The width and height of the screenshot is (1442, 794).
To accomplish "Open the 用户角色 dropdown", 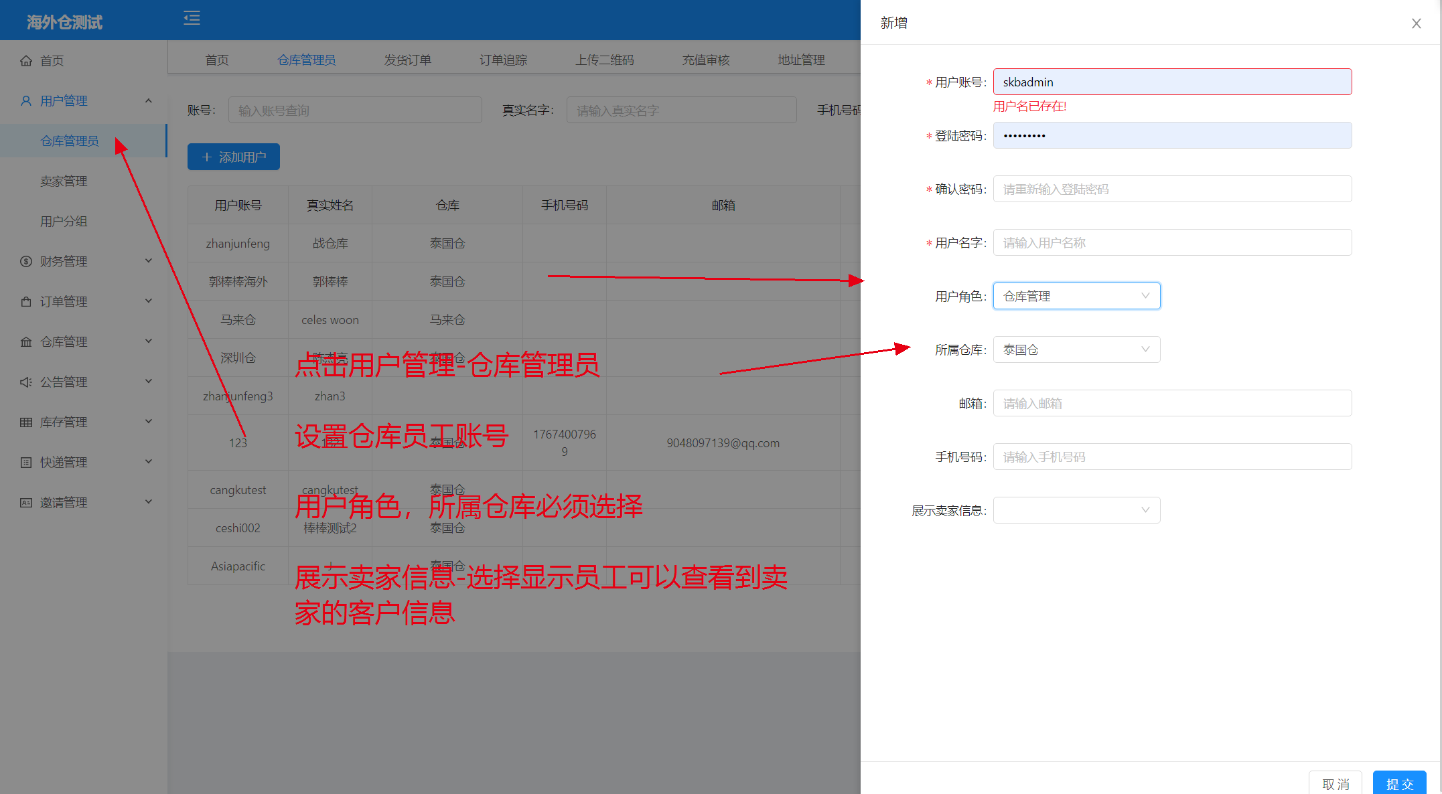I will coord(1076,296).
